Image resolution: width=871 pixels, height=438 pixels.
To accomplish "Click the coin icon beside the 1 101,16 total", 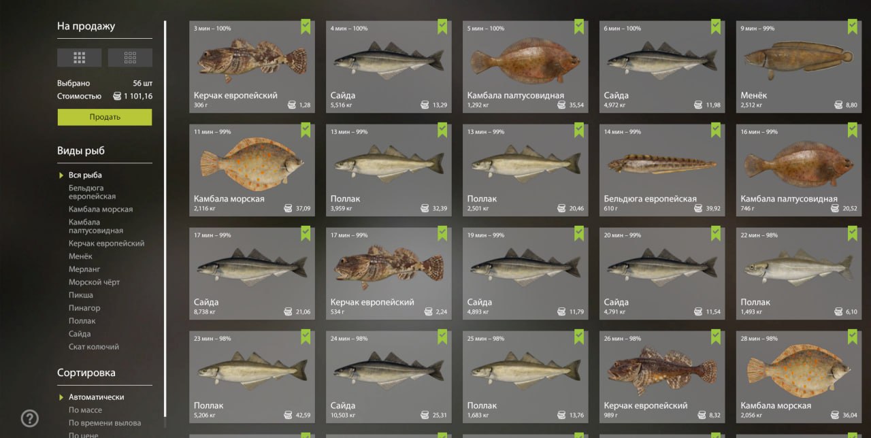I will point(117,96).
